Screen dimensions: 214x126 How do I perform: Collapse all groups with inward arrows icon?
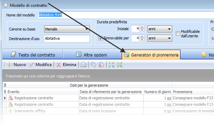pyautogui.click(x=120, y=65)
